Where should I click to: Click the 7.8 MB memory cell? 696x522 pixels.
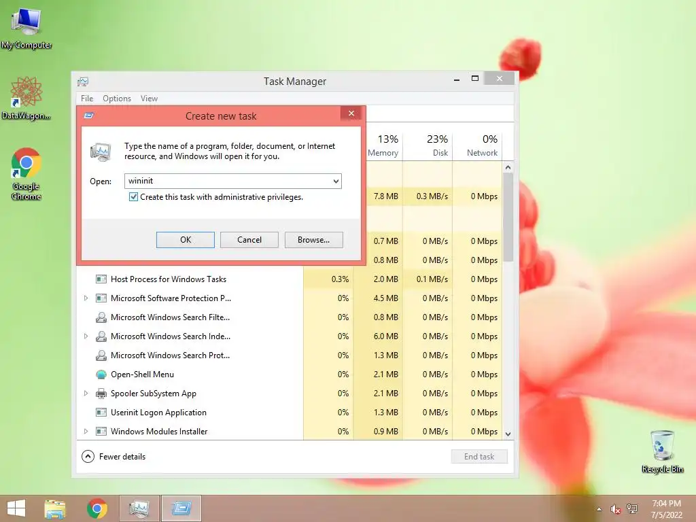pos(386,196)
